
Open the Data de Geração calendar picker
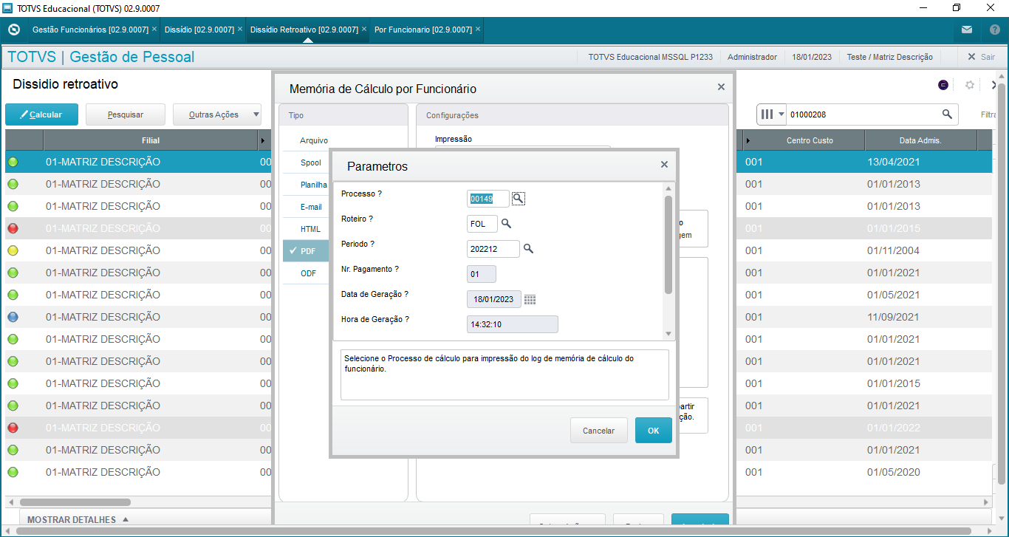pos(530,299)
